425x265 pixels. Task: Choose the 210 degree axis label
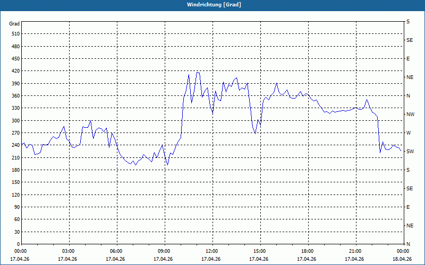click(16, 157)
